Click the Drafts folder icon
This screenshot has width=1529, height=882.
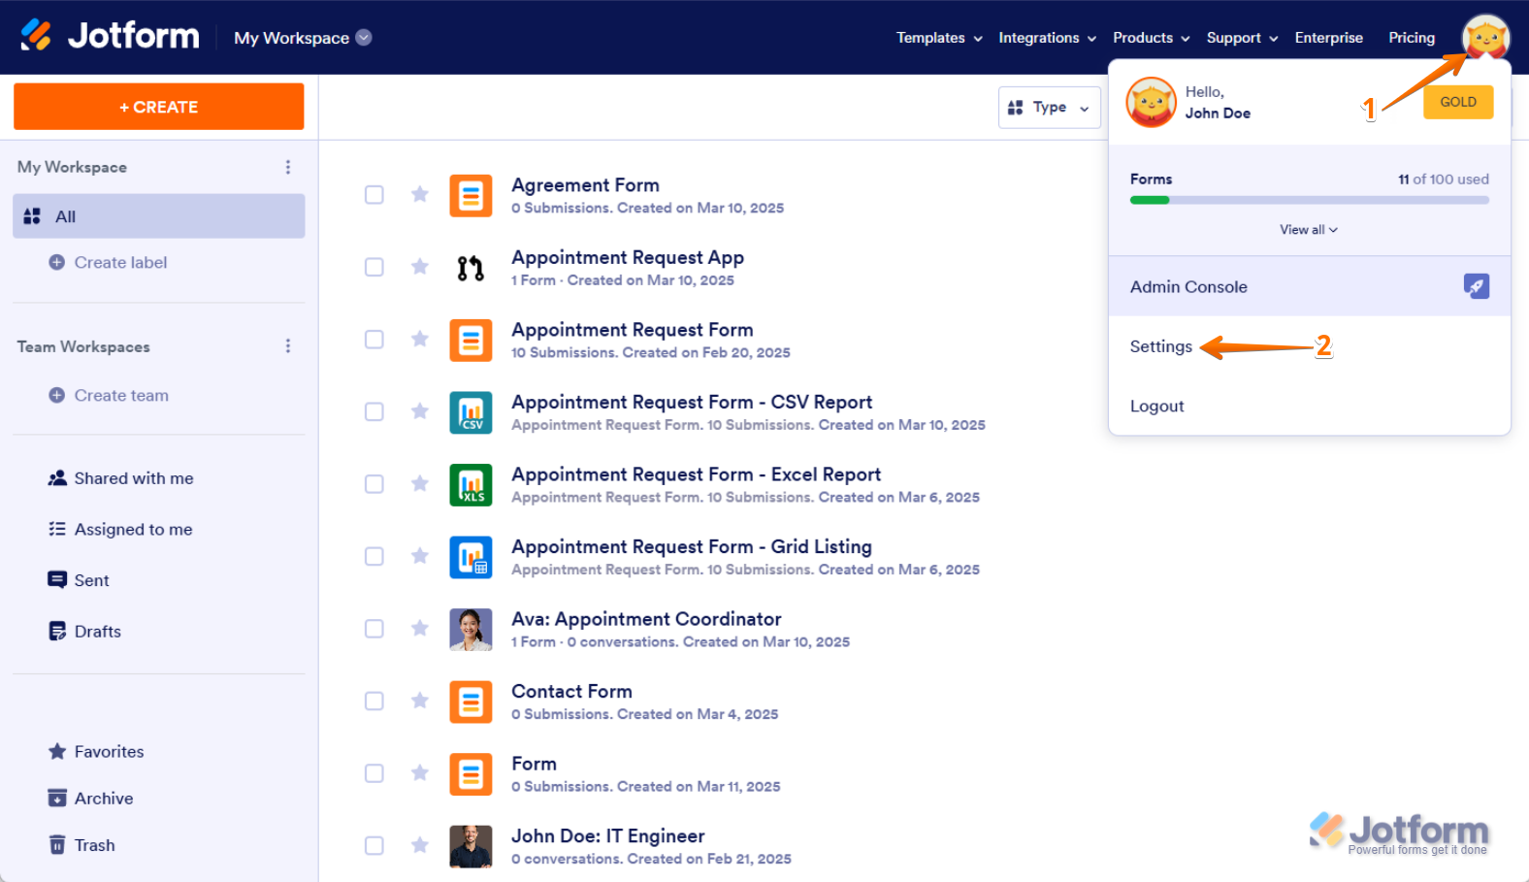click(57, 631)
